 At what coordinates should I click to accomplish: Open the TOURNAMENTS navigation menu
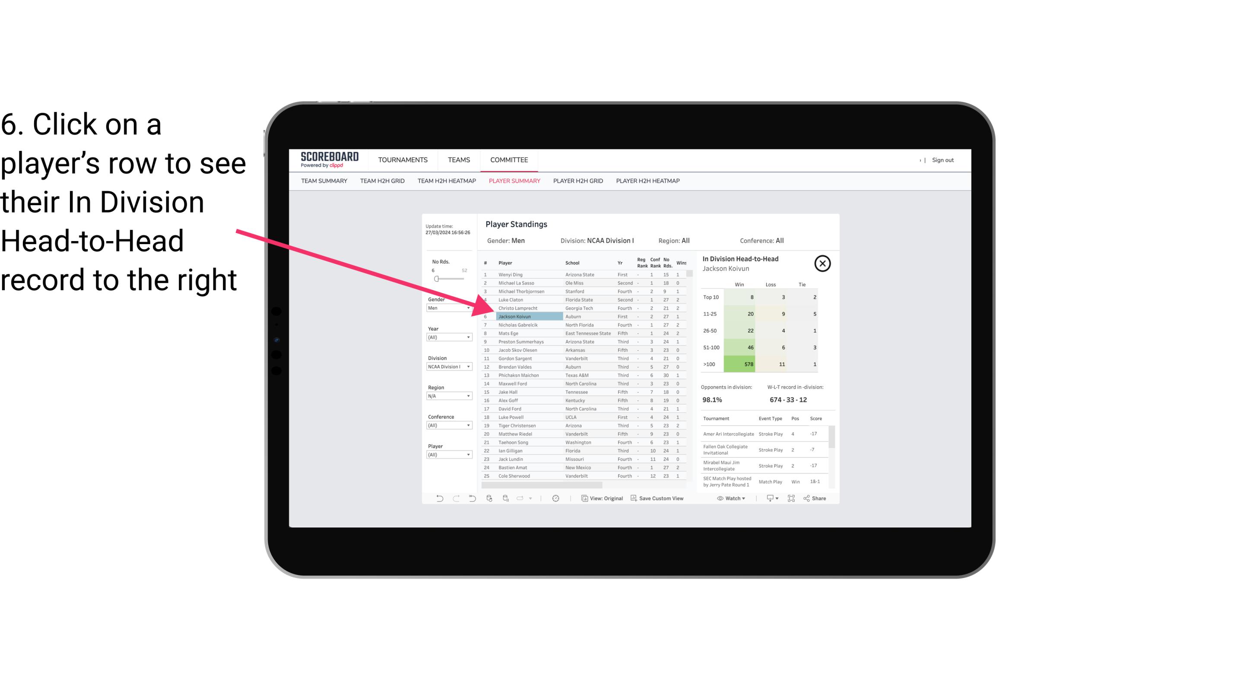[403, 160]
